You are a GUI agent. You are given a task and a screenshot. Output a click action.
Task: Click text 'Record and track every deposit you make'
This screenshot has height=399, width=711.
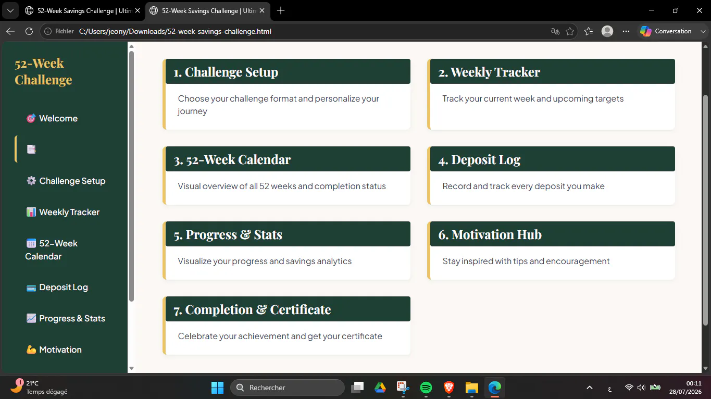click(x=523, y=186)
